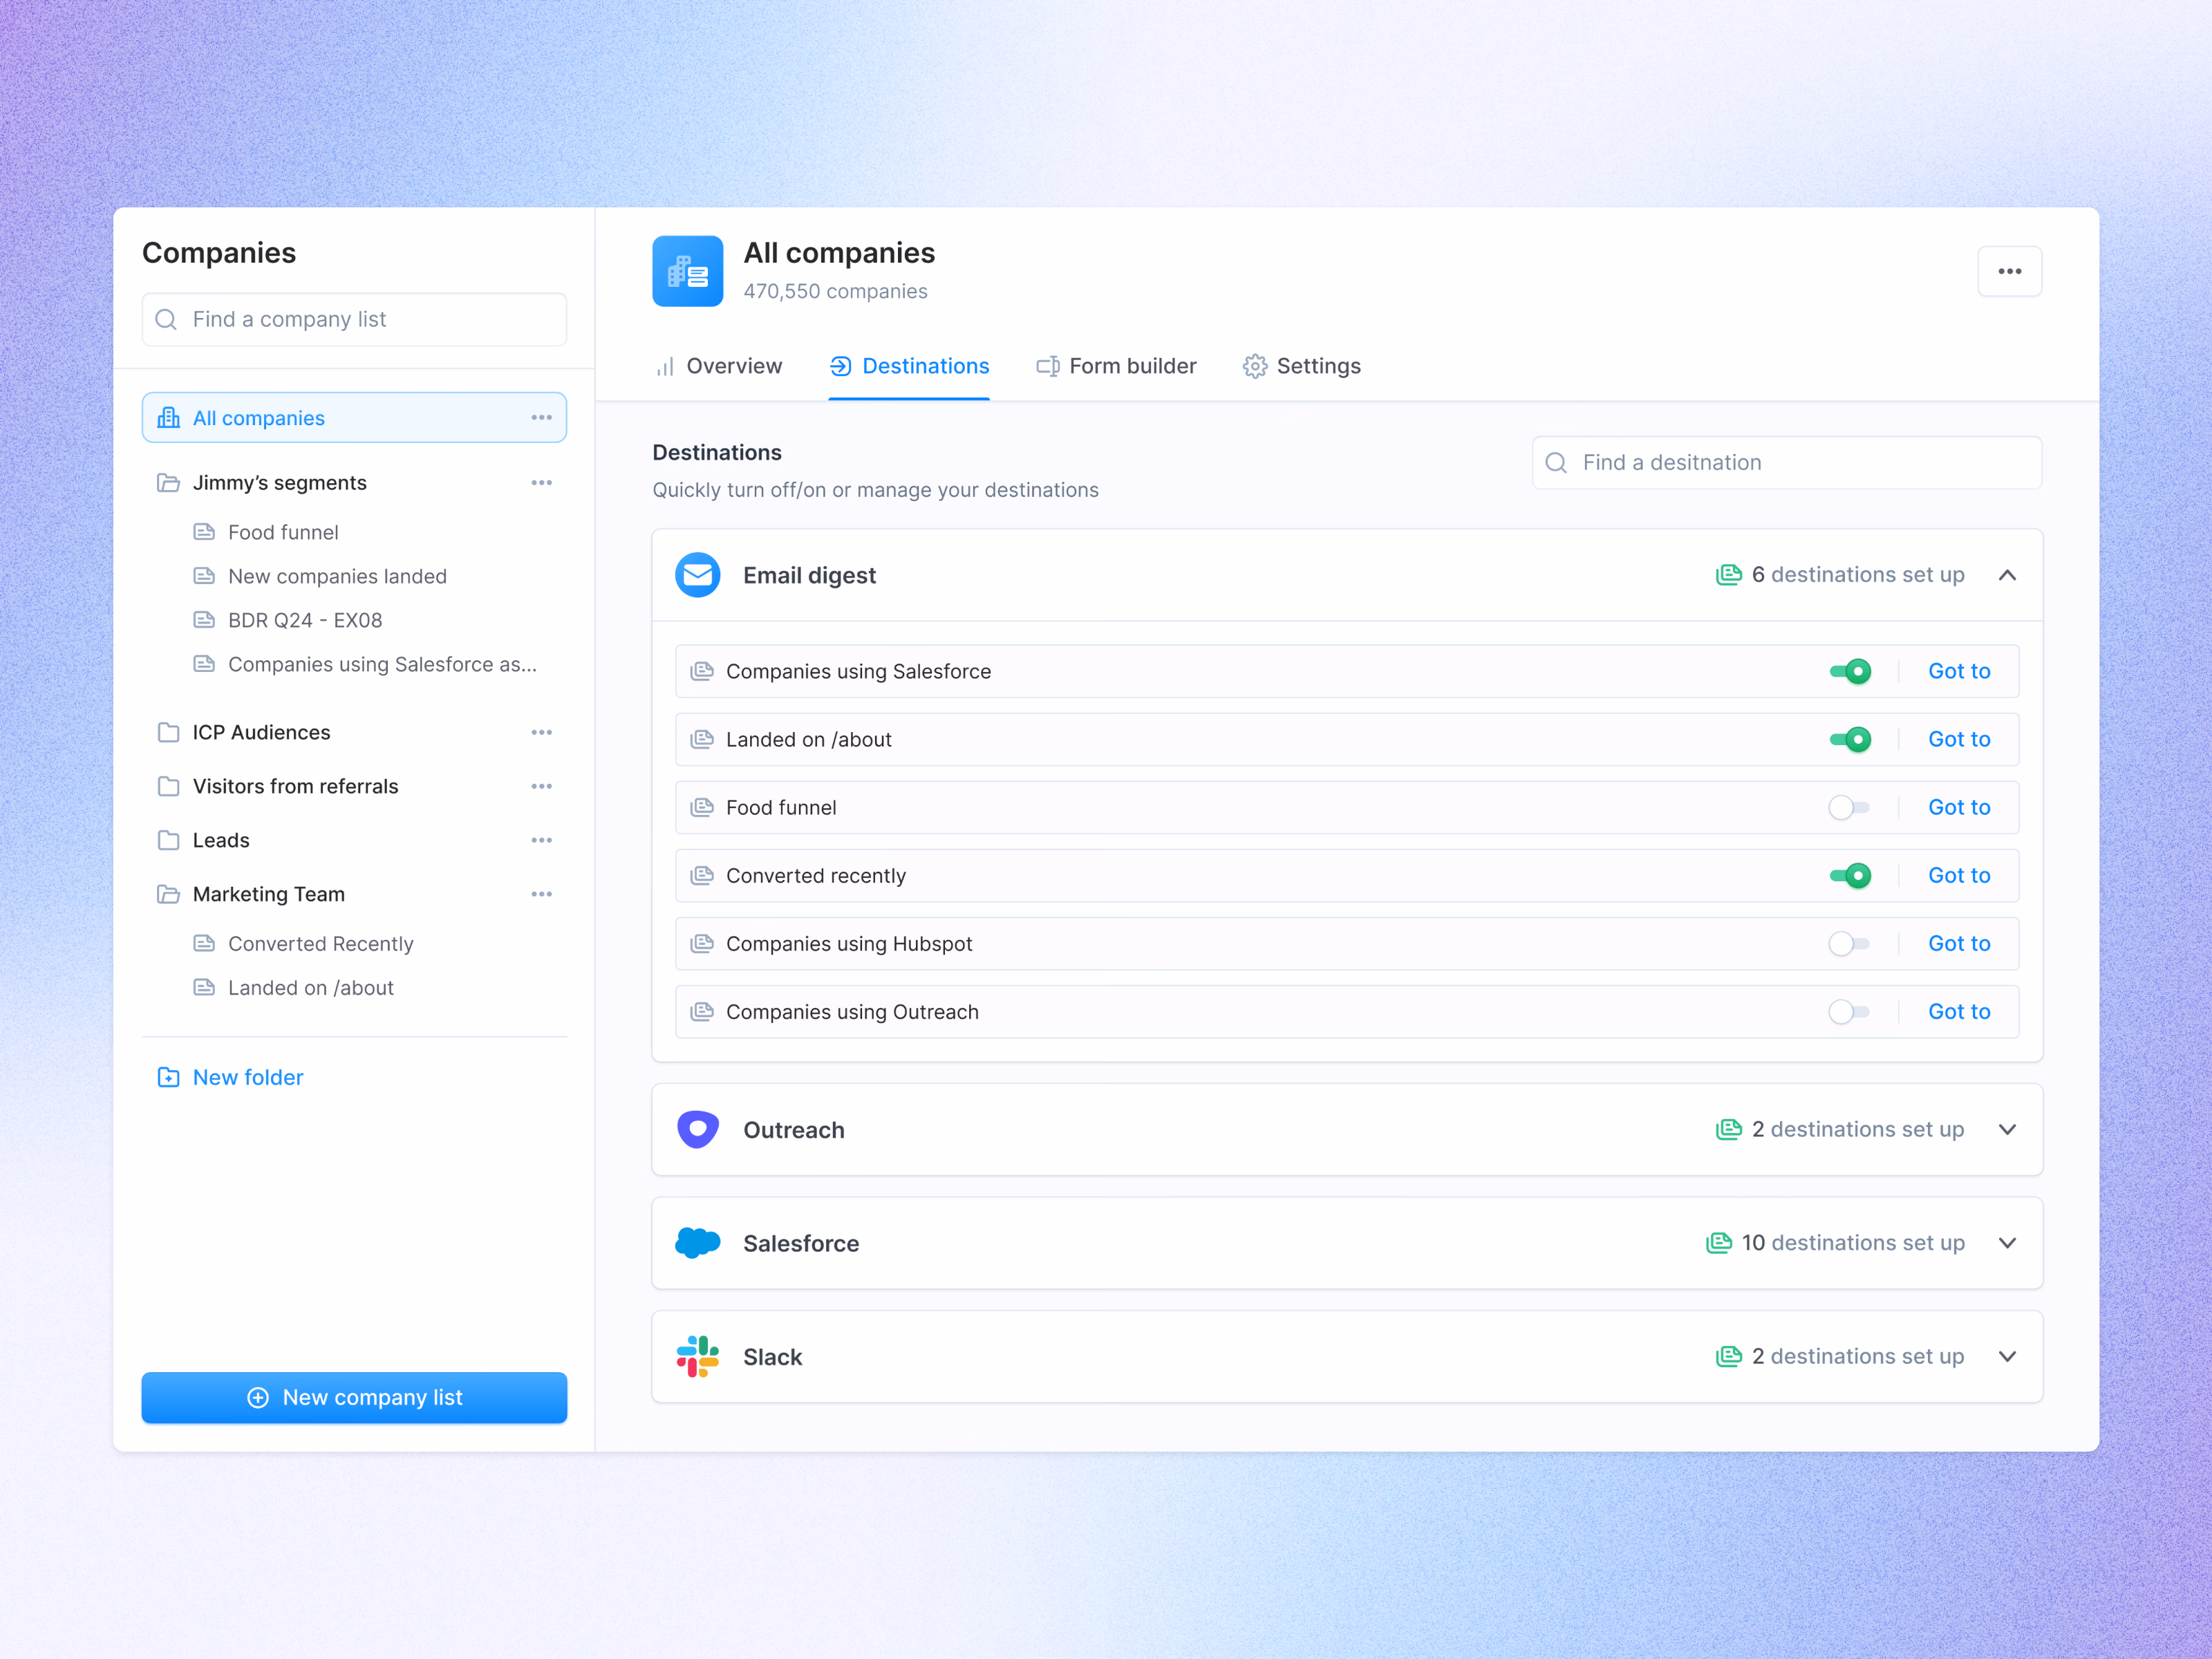The image size is (2212, 1659).
Task: Expand the Slack destinations chevron
Action: 2007,1357
